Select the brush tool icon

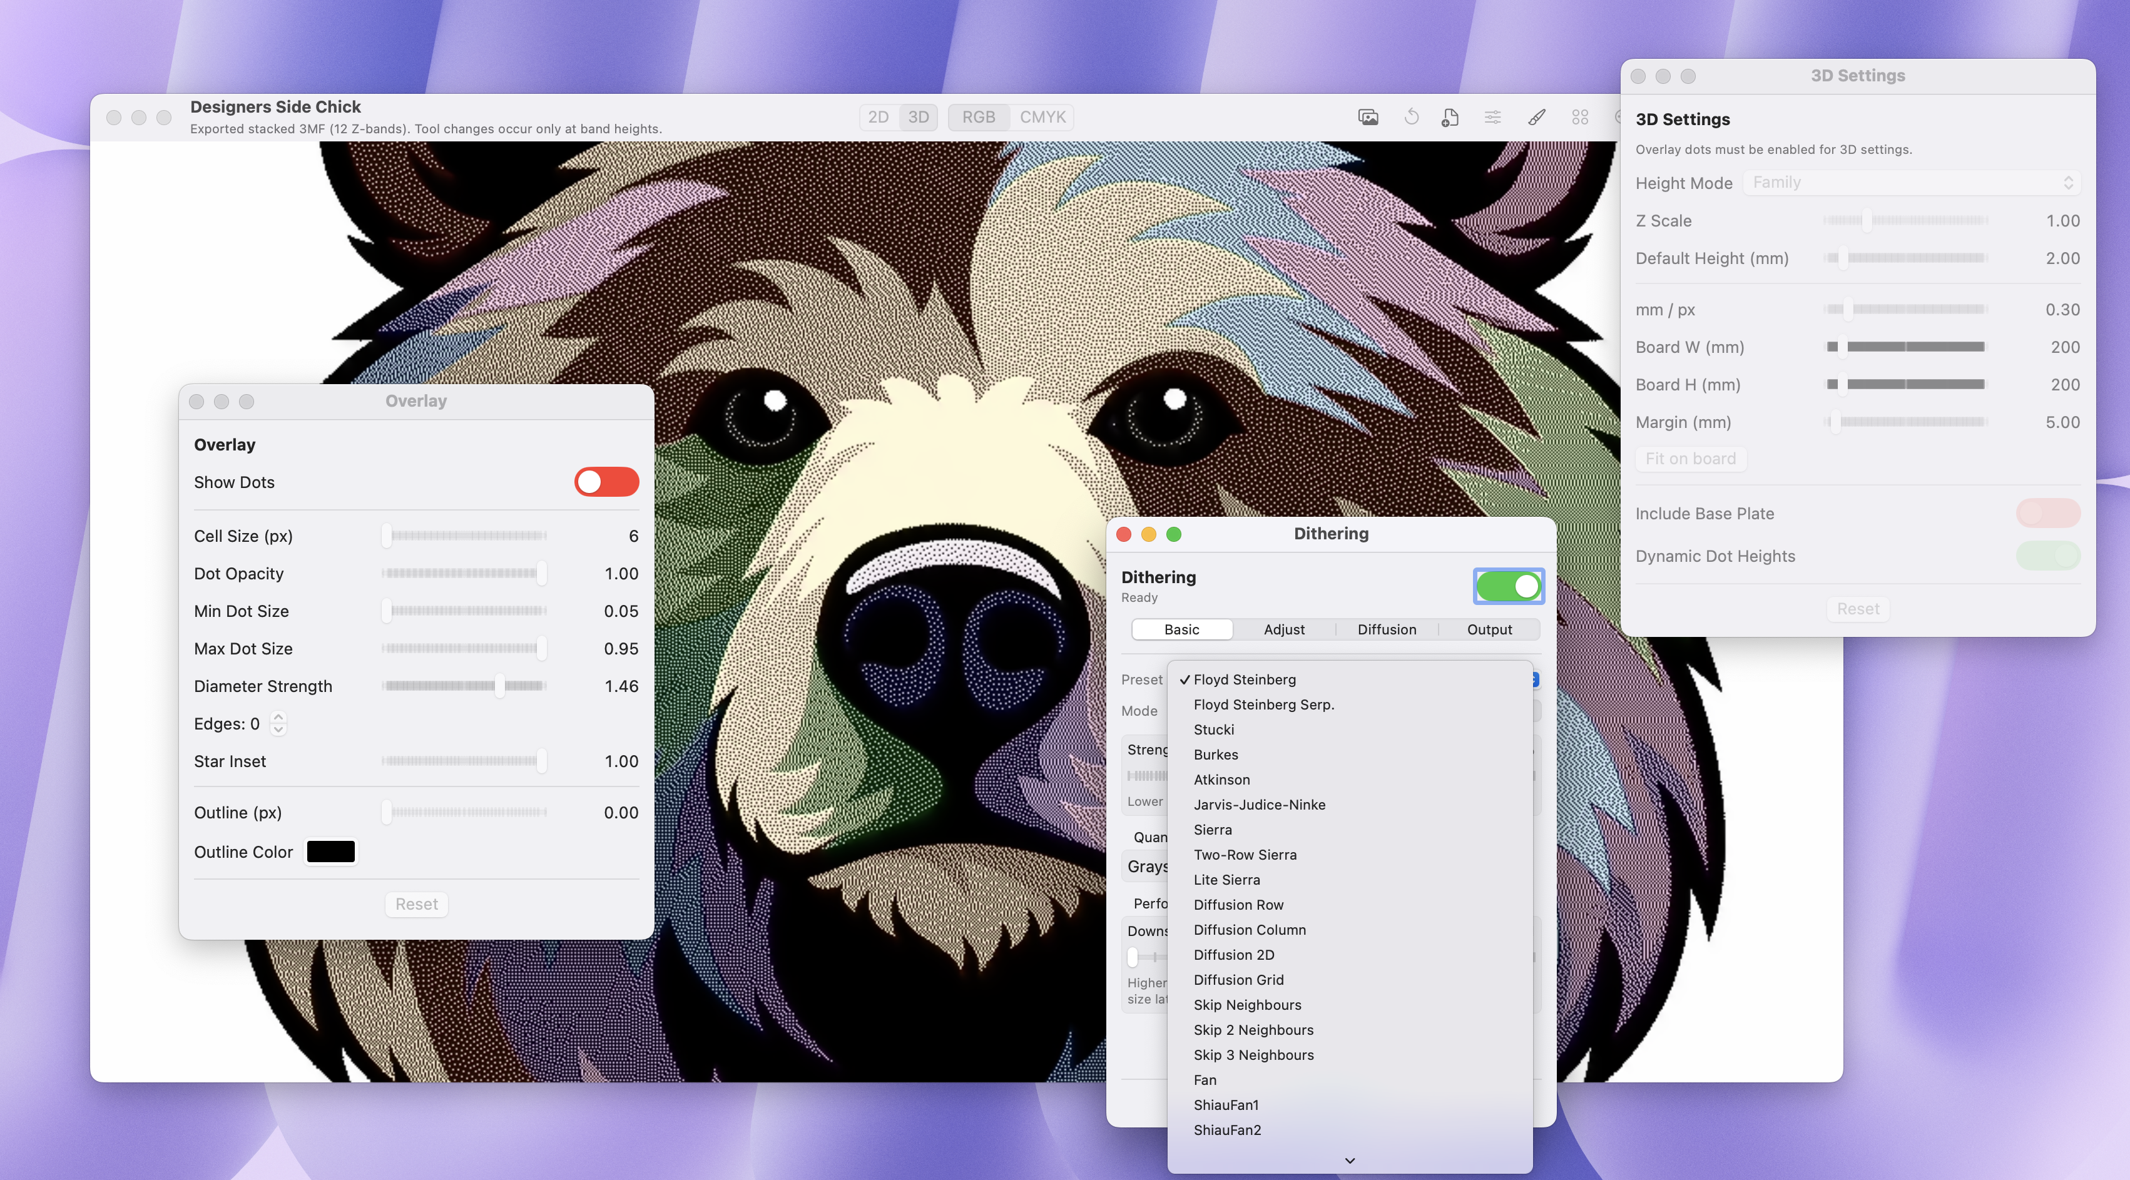coord(1536,116)
